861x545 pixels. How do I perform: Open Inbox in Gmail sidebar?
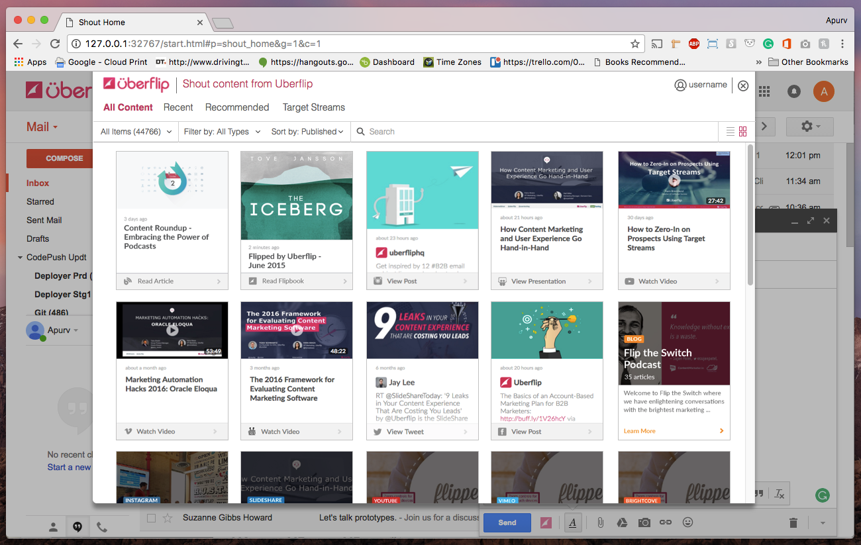38,183
